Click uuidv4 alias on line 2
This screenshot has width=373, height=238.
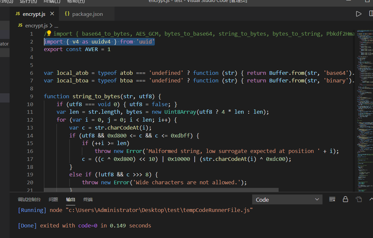101,42
